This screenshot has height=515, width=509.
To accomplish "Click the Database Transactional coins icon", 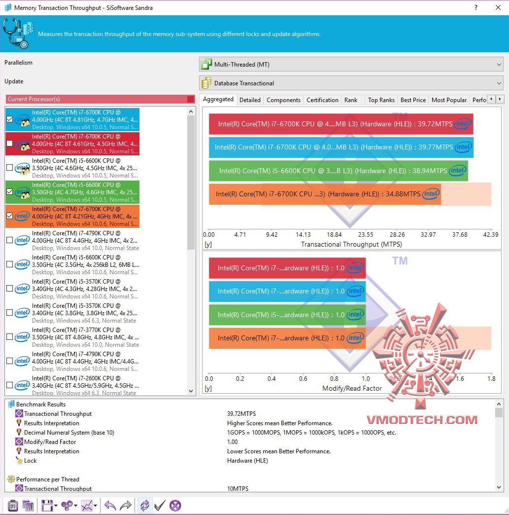I will coord(206,83).
